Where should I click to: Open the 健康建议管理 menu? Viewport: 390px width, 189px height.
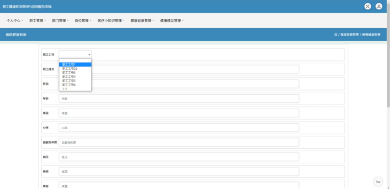pyautogui.click(x=172, y=21)
